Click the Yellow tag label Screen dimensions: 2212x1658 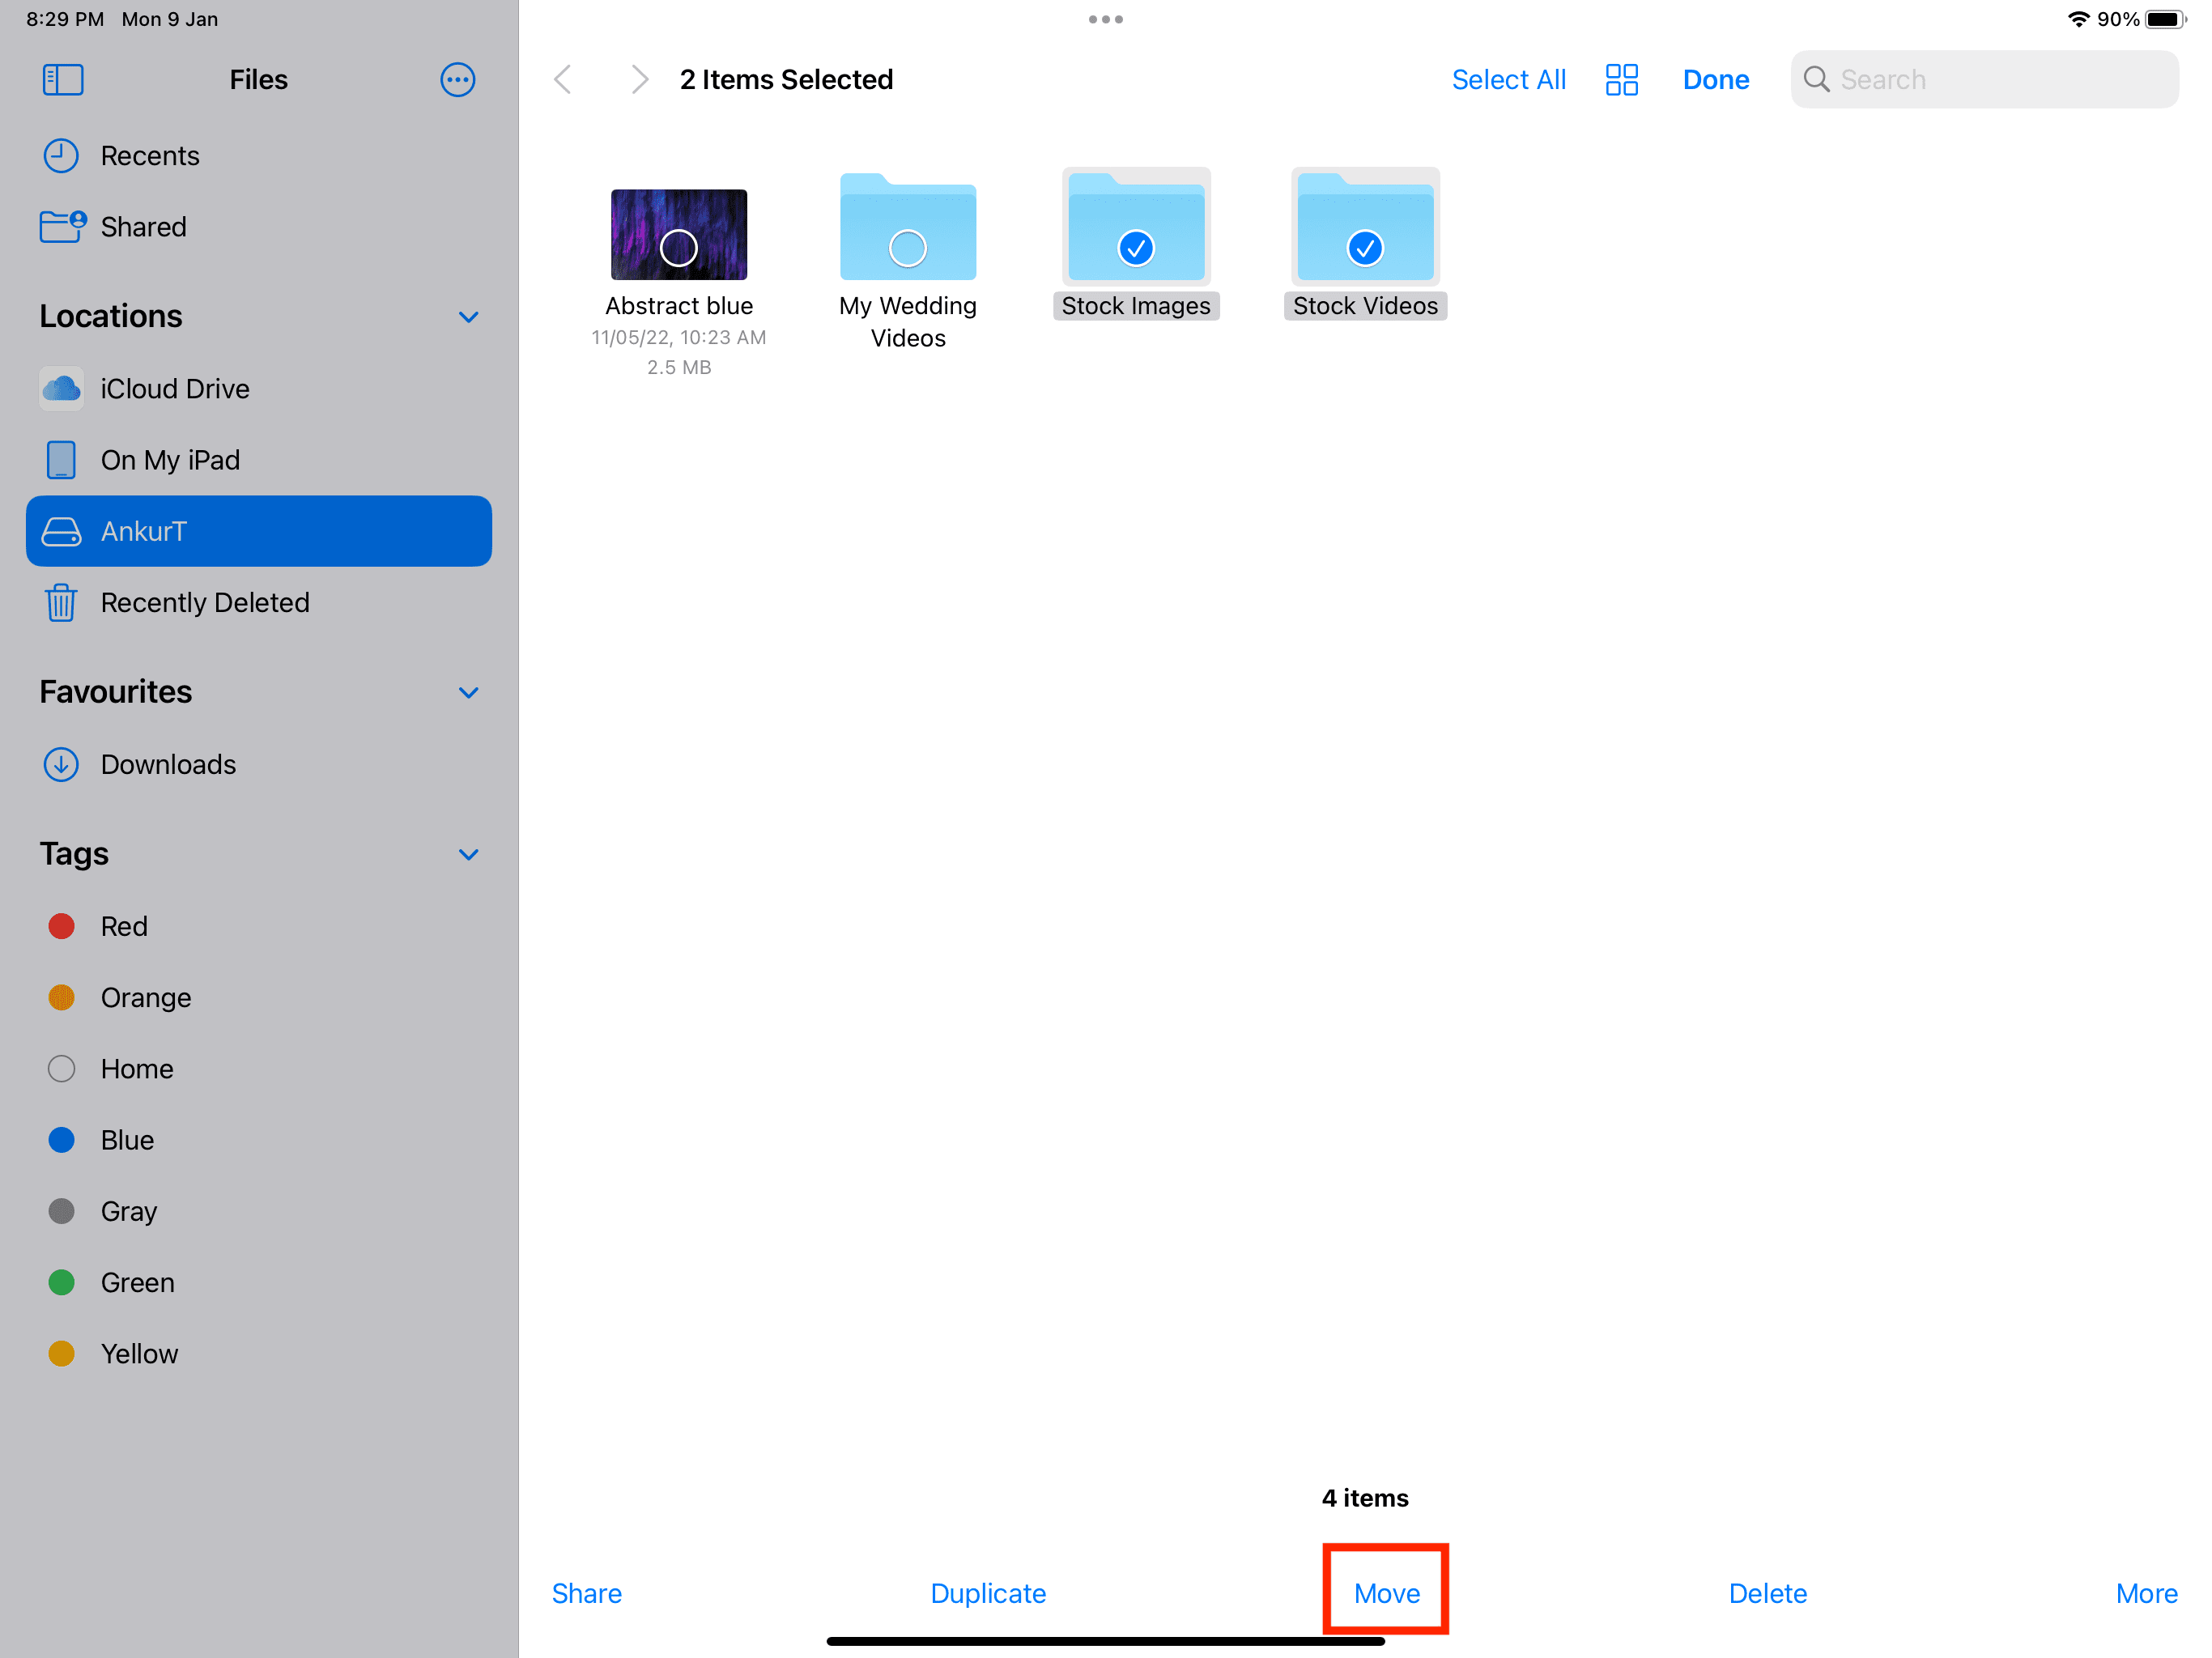[139, 1354]
